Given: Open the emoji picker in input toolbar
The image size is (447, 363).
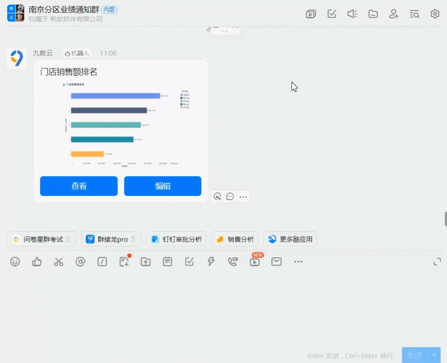Looking at the screenshot, I should pos(15,262).
